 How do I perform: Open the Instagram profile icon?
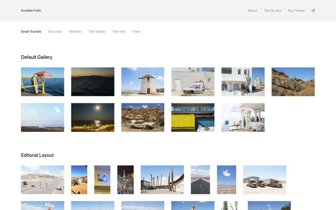313,10
